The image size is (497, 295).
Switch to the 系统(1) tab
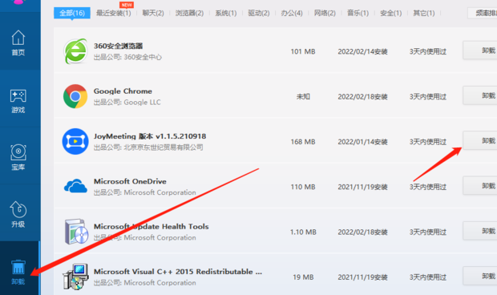point(226,13)
